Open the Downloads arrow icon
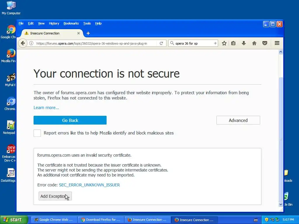Screen dimensions: 299x224 [244, 43]
